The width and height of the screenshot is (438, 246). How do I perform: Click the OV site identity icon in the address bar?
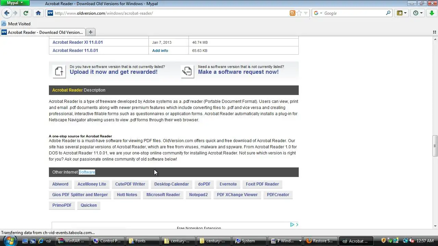(50, 13)
